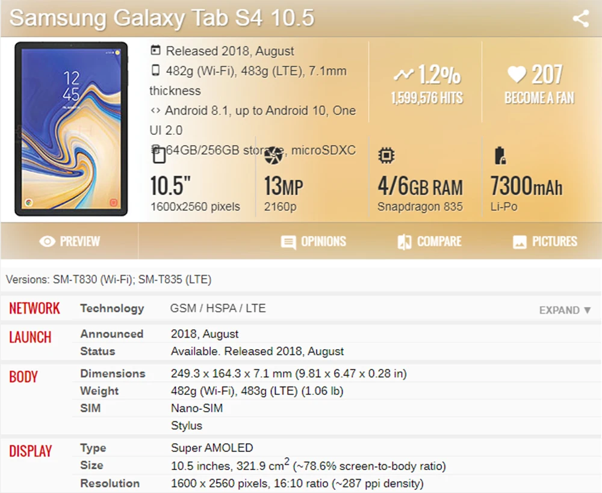Click the storage chip icon beside 64GB/256GB

click(x=155, y=149)
